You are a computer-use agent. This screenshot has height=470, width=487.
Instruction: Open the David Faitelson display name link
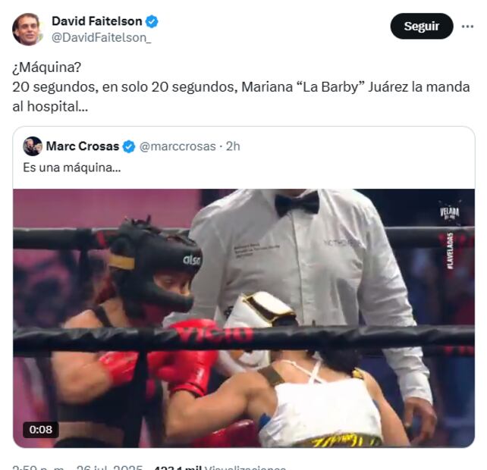(96, 21)
